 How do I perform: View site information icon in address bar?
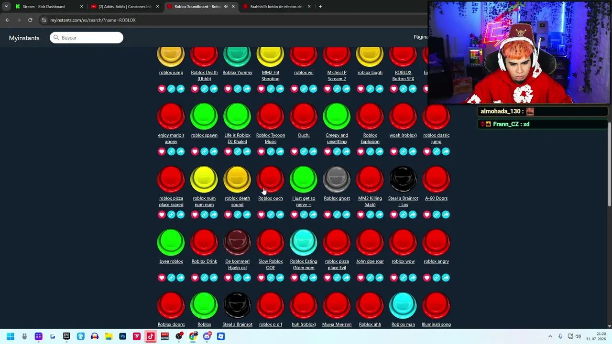[x=44, y=20]
